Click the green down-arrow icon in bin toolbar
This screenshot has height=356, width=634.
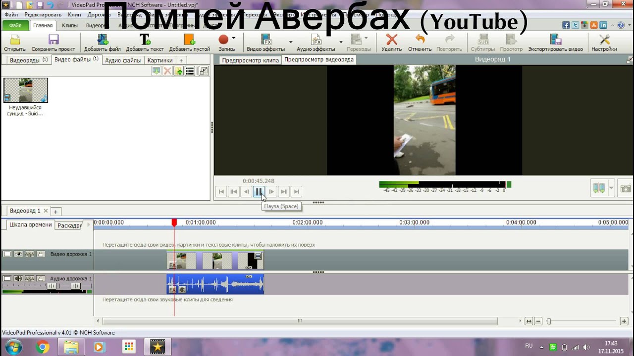pos(156,71)
